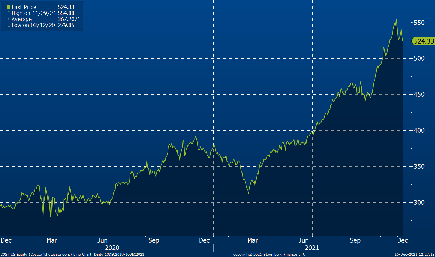Click the Low marker icon in legend
This screenshot has width=435, height=257.
(9, 25)
